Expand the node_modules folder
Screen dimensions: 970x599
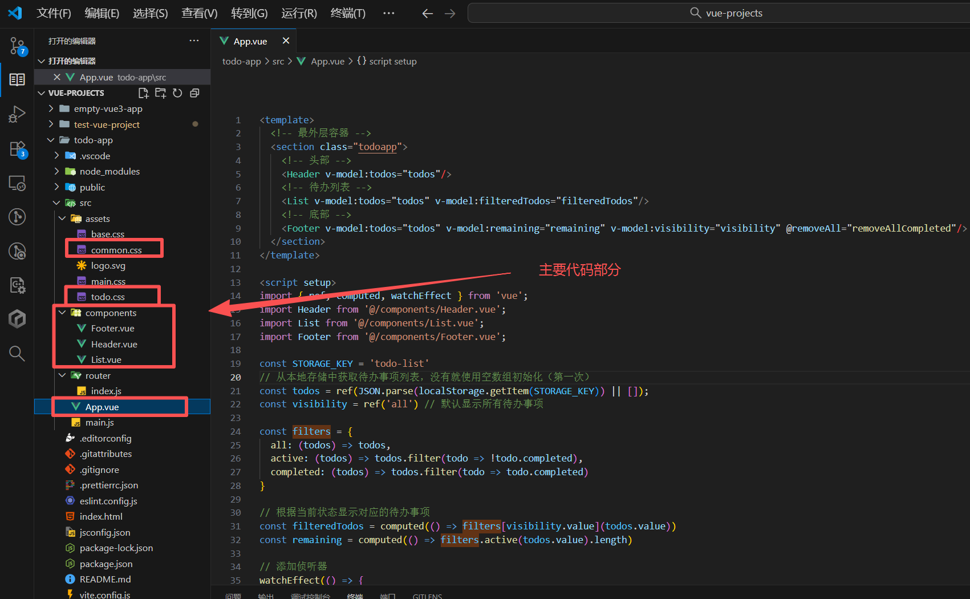[x=109, y=171]
